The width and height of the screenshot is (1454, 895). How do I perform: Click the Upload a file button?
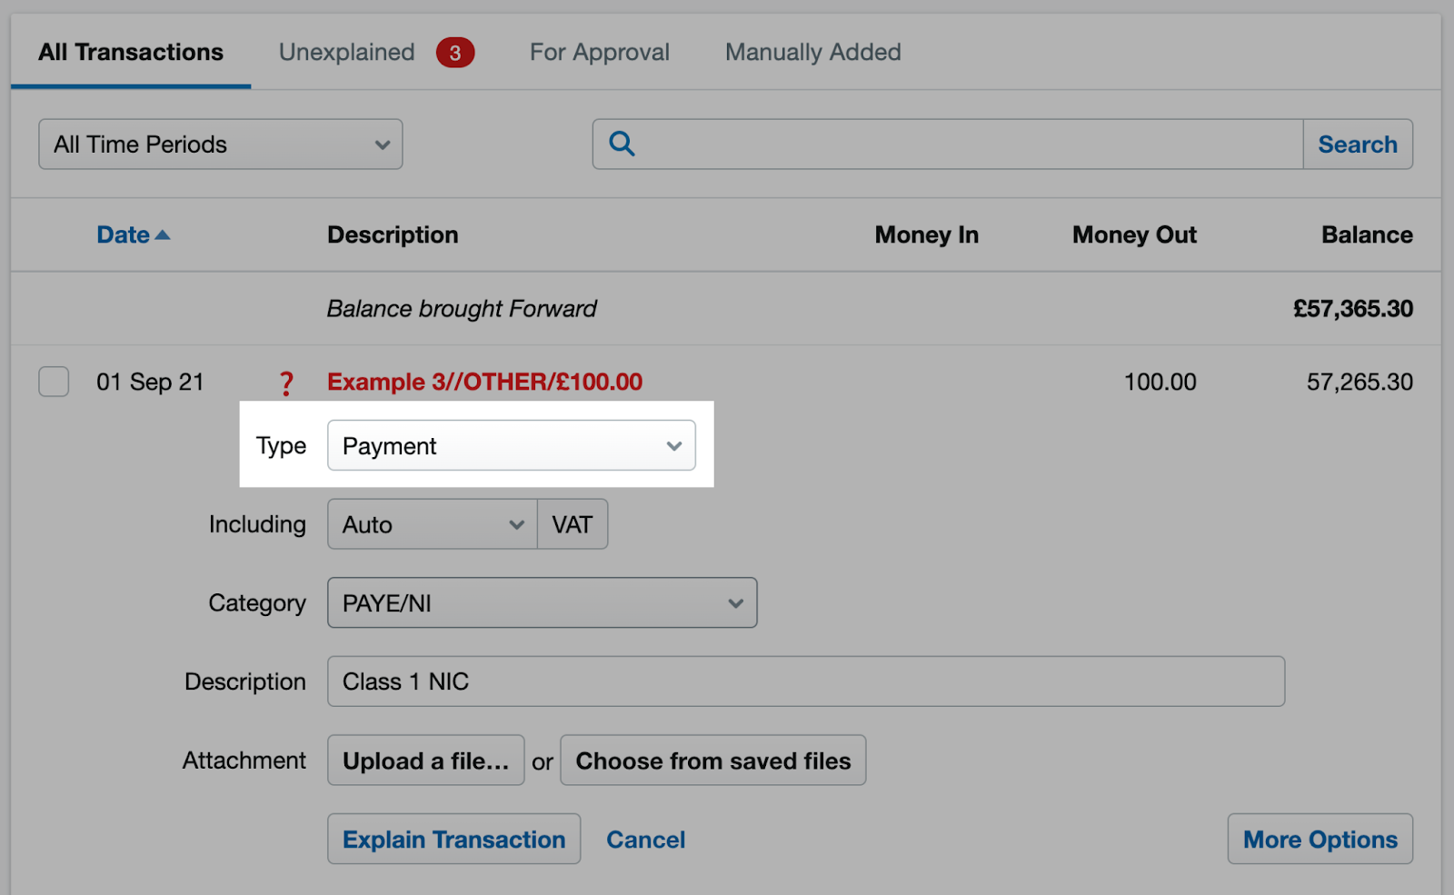pyautogui.click(x=425, y=761)
